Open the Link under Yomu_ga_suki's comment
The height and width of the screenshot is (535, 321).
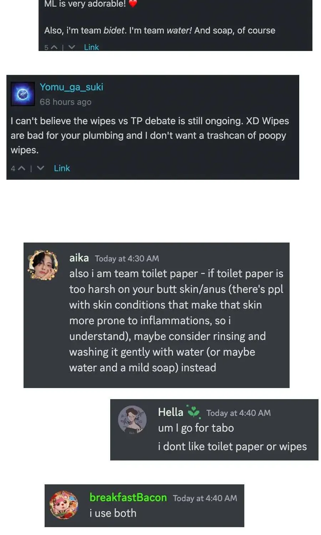(x=62, y=168)
